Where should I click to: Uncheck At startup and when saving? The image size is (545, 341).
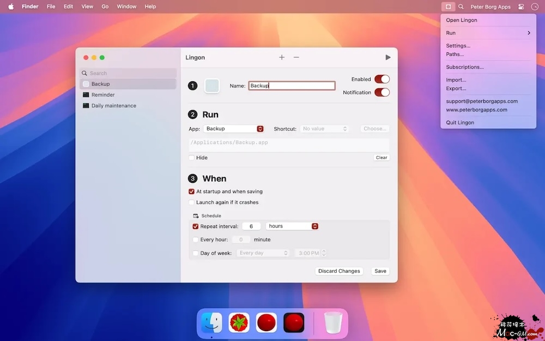tap(192, 192)
